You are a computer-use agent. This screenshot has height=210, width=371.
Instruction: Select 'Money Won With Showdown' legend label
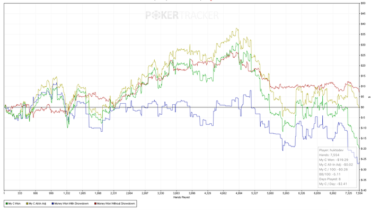click(72, 204)
